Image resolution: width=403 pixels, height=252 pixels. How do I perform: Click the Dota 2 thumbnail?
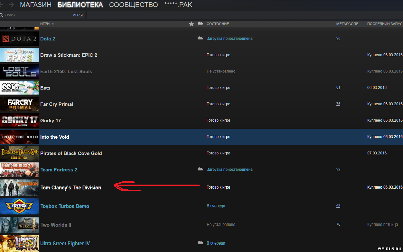tap(20, 39)
